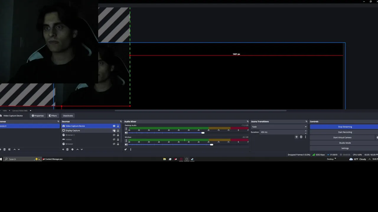Increase the transition duration with up arrow
378x212 pixels.
click(306, 131)
